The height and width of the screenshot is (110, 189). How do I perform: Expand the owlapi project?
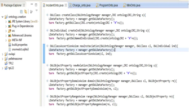(2, 54)
